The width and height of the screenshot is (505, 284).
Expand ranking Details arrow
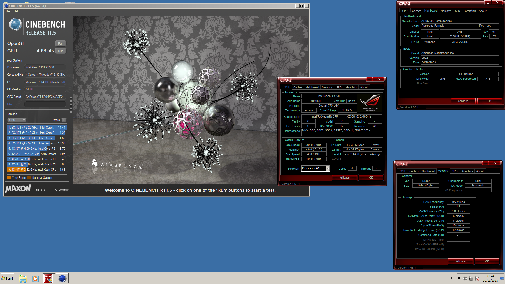tap(64, 120)
